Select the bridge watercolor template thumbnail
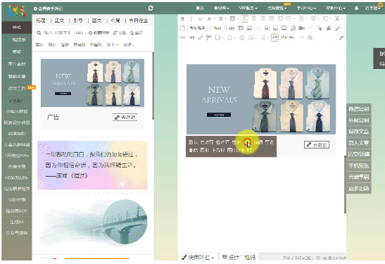 point(94,223)
